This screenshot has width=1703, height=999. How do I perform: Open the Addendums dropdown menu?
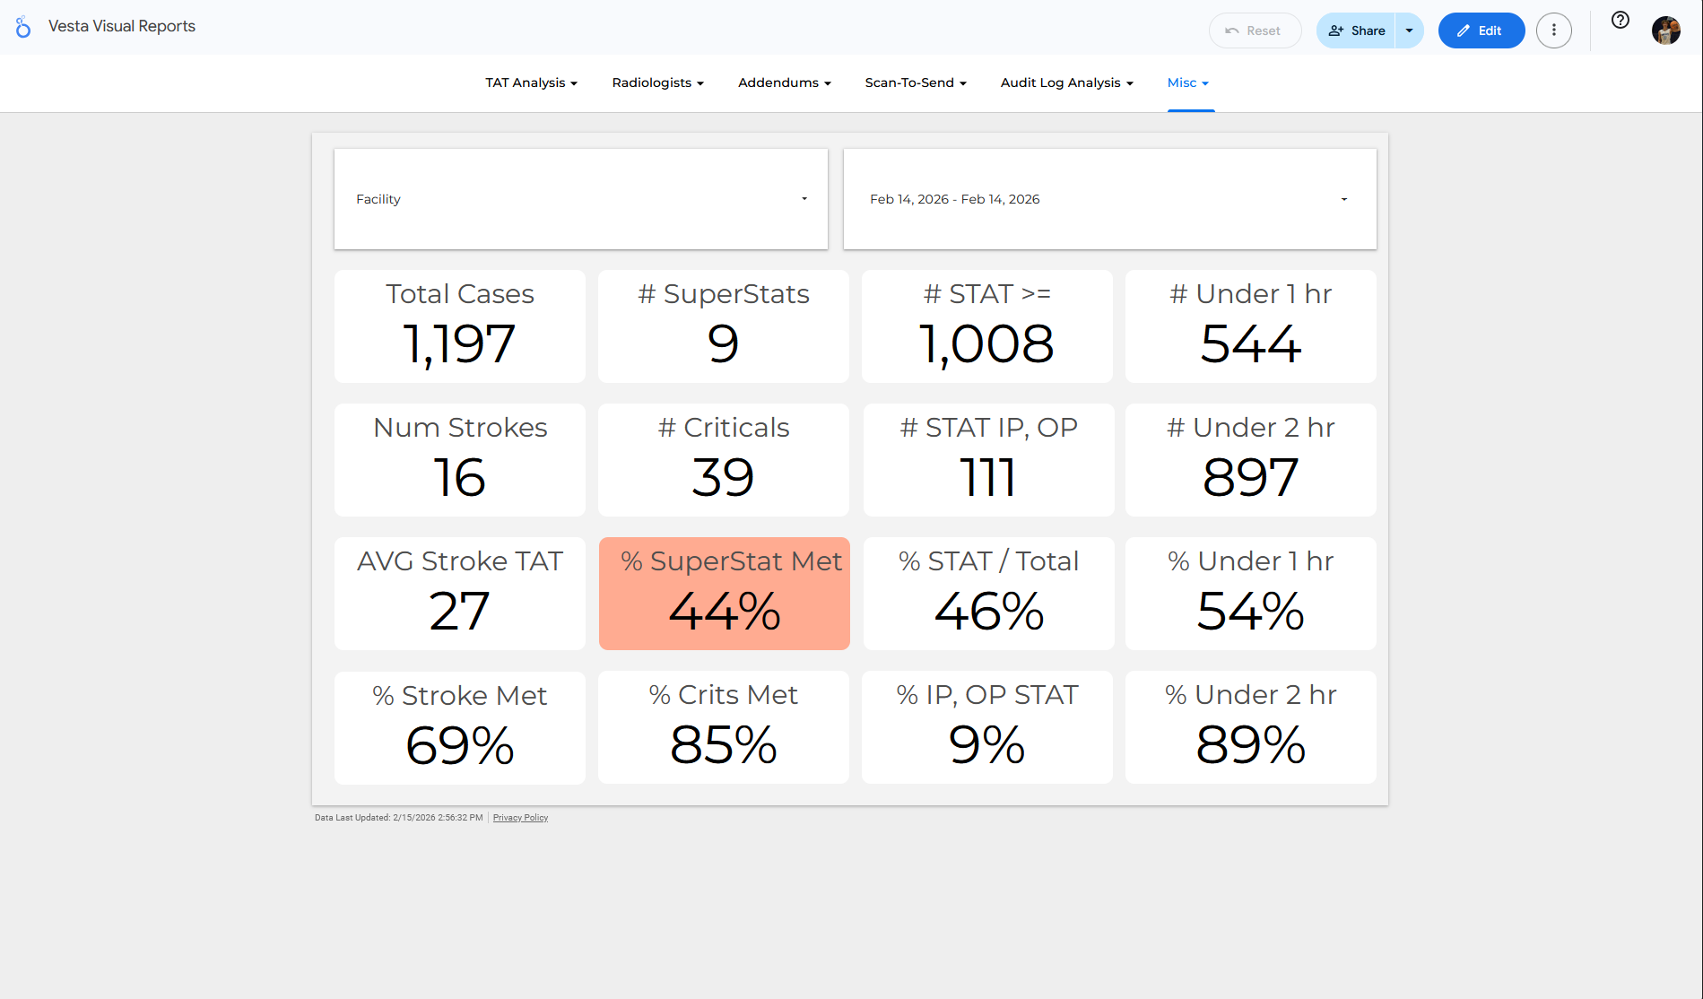(x=783, y=83)
